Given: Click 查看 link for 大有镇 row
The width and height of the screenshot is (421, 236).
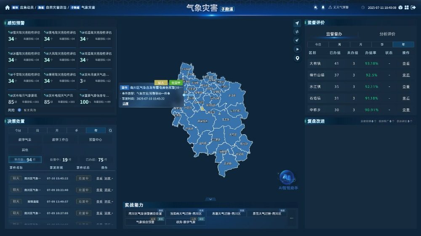Looking at the screenshot, I should pyautogui.click(x=406, y=64).
